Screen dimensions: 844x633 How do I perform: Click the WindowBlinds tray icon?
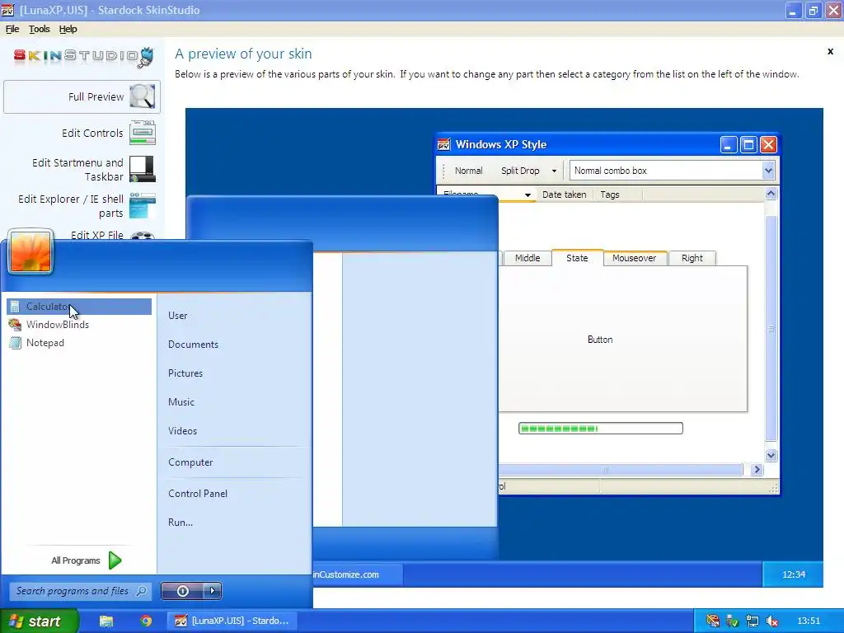pyautogui.click(x=713, y=621)
